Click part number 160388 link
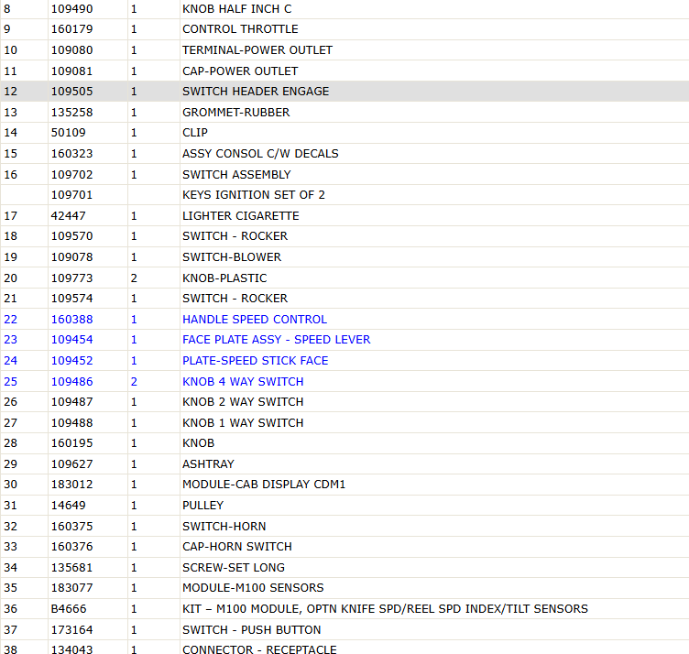 [72, 320]
